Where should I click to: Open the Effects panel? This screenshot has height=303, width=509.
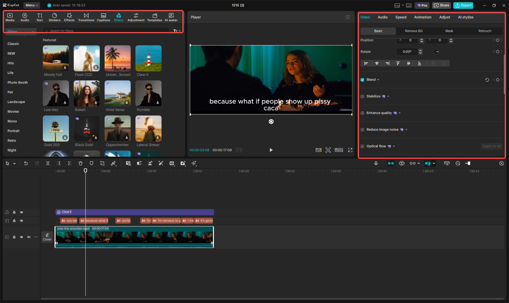click(x=69, y=17)
